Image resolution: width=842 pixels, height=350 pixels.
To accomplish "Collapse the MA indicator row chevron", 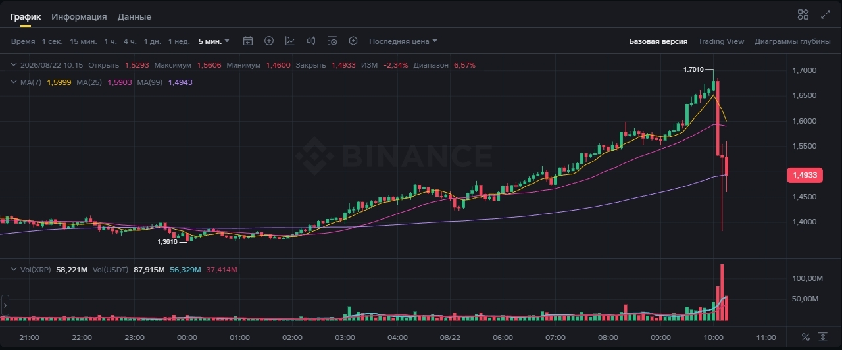I will click(x=14, y=82).
